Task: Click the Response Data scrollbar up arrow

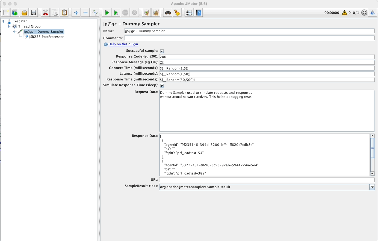Action: [372, 136]
